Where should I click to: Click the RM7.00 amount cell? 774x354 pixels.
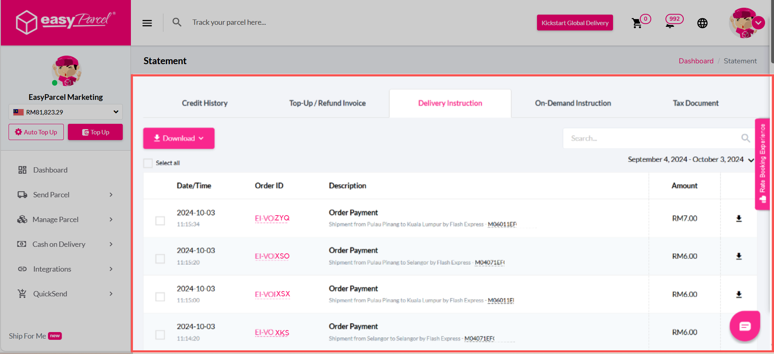coord(685,218)
